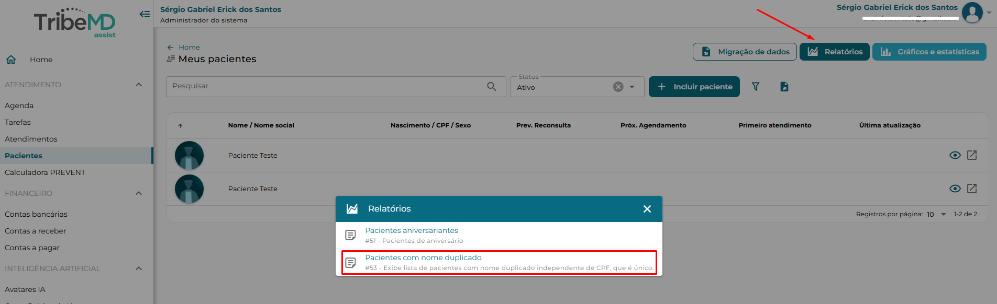Screen dimensions: 997x304
Task: Sort by the up-arrow column header icon
Action: click(x=180, y=126)
